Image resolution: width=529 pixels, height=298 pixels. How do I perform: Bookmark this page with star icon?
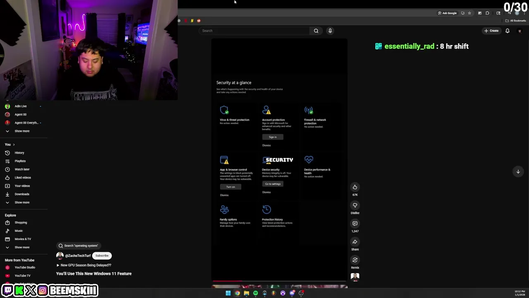469,13
